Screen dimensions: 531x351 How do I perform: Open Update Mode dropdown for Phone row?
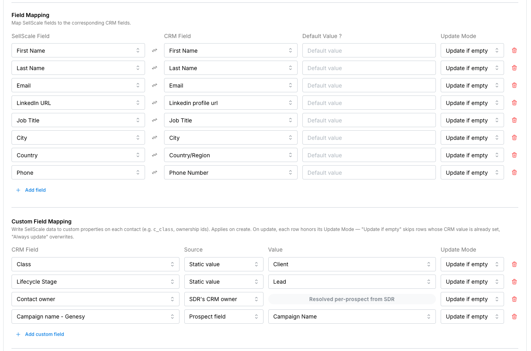point(472,172)
